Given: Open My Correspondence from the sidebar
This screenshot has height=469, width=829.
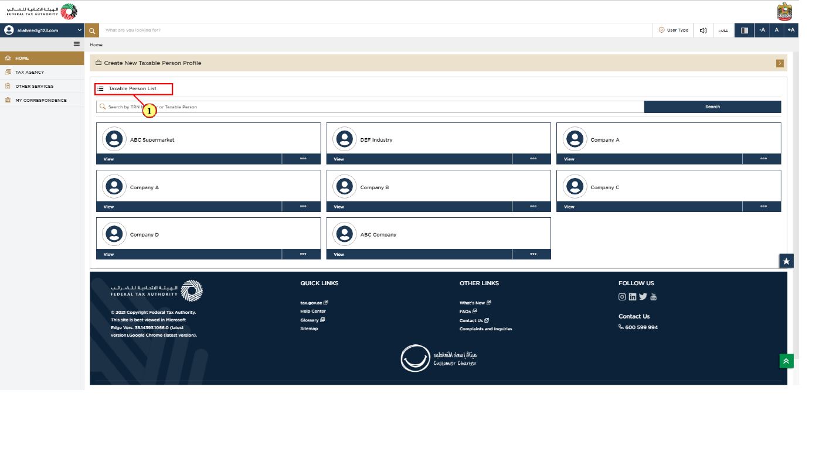Looking at the screenshot, I should [42, 100].
